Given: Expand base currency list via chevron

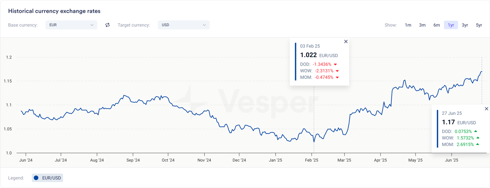Looking at the screenshot, I should click(x=92, y=25).
